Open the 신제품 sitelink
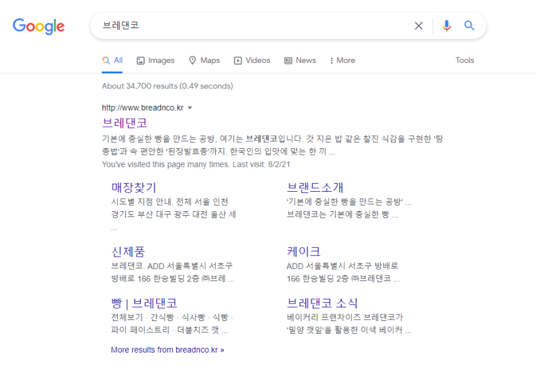This screenshot has height=368, width=536. coord(128,252)
